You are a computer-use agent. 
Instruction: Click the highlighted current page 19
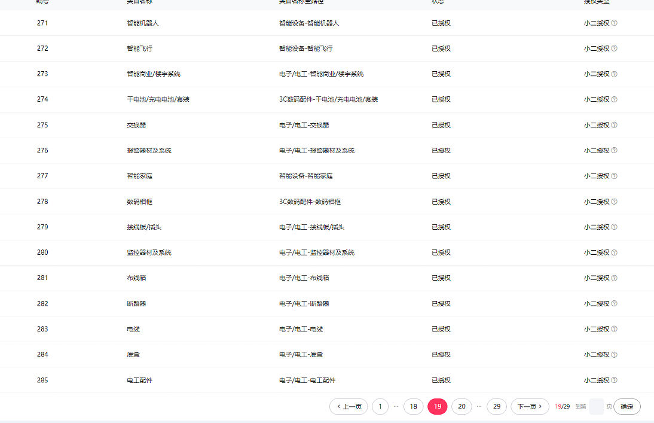click(438, 407)
